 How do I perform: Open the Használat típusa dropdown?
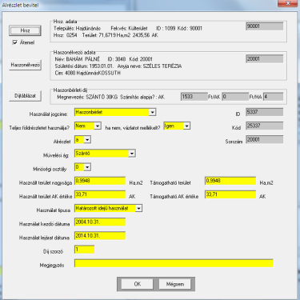coord(138,208)
